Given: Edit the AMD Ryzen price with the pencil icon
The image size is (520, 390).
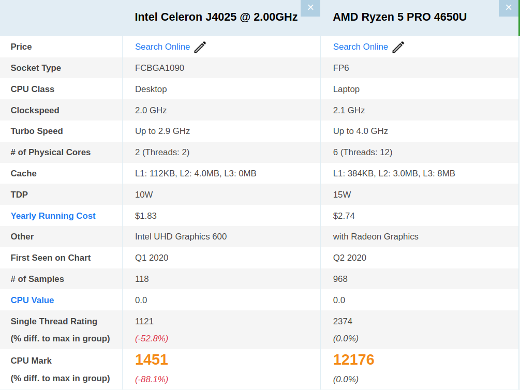Looking at the screenshot, I should click(398, 47).
